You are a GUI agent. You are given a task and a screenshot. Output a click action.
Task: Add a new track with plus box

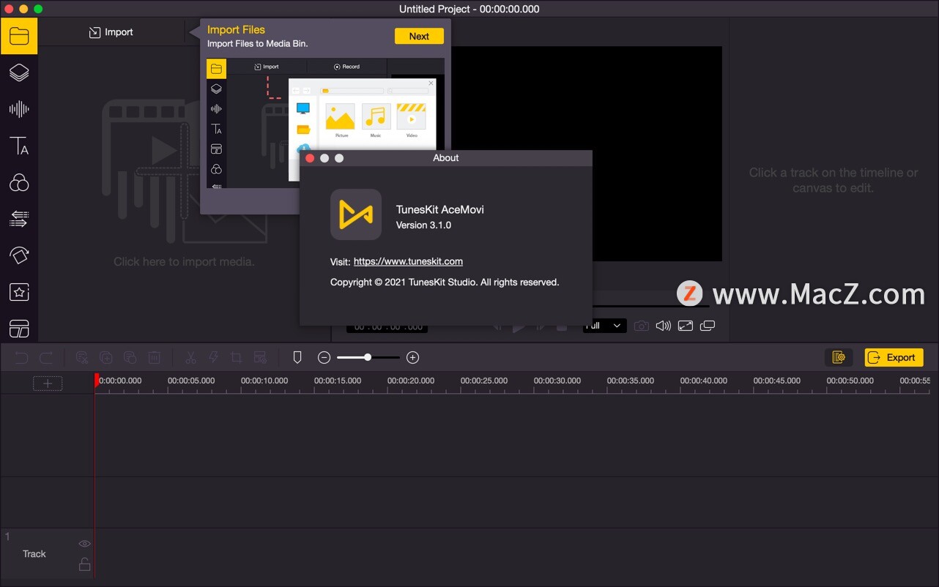coord(48,383)
